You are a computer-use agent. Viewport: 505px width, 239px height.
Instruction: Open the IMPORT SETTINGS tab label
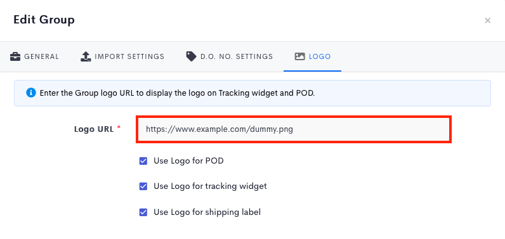click(x=129, y=56)
